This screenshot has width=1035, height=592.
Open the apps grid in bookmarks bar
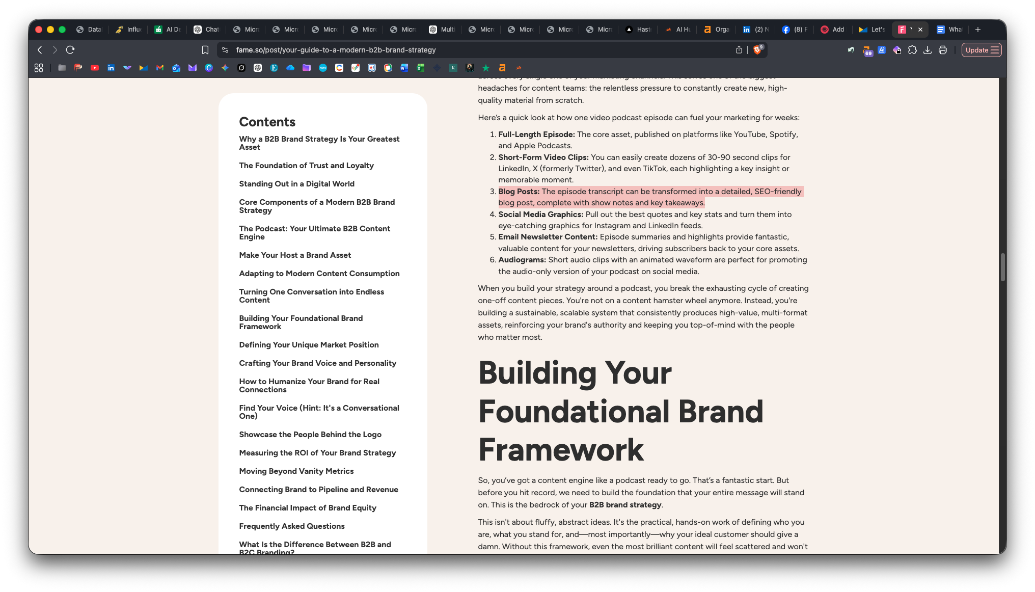pos(39,68)
